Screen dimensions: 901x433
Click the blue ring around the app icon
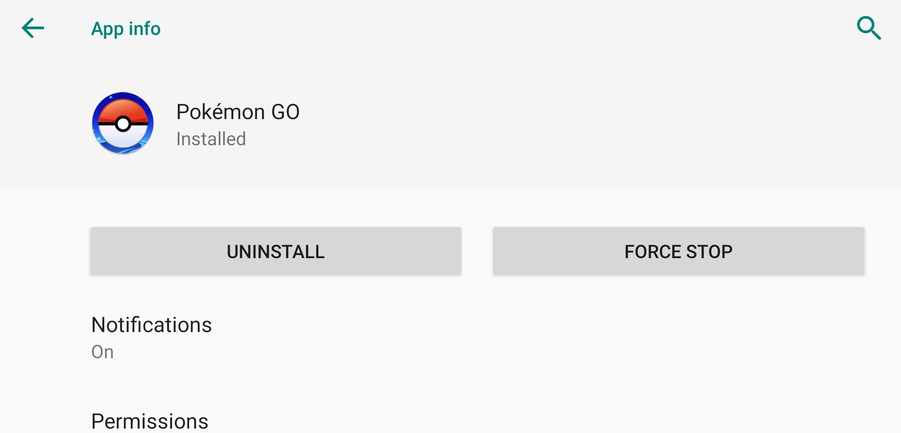(96, 124)
